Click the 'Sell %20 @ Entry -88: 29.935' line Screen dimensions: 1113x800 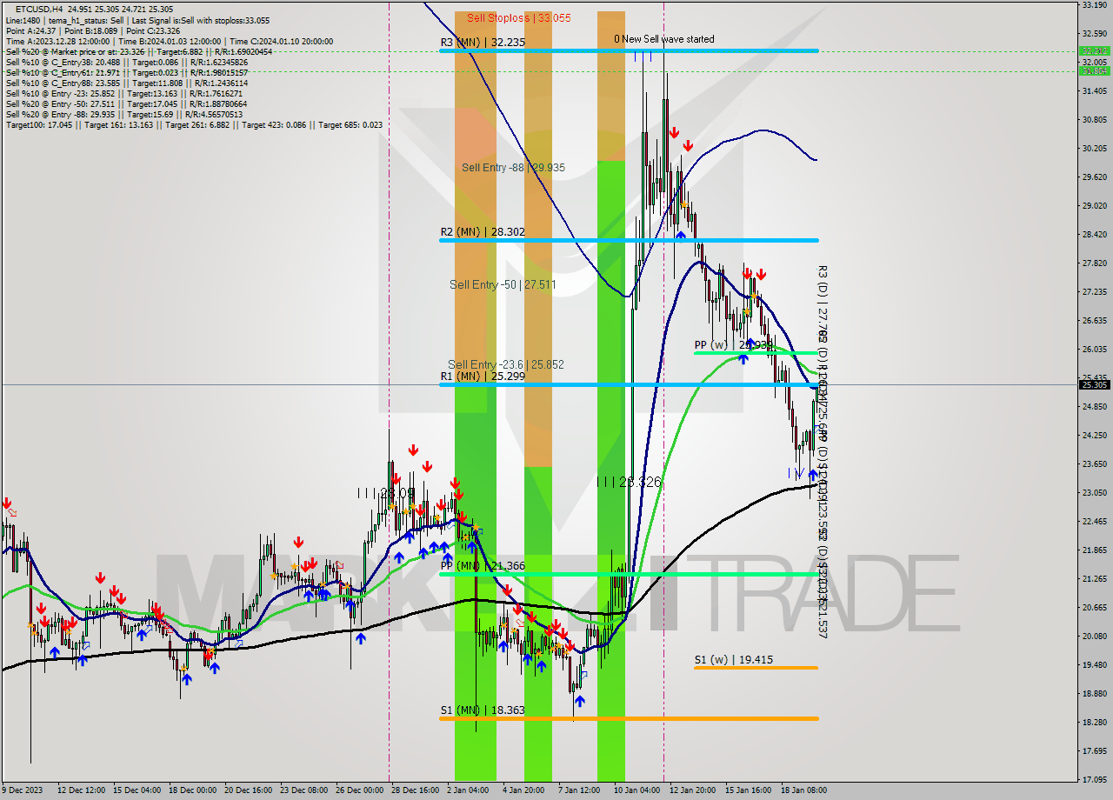point(126,114)
